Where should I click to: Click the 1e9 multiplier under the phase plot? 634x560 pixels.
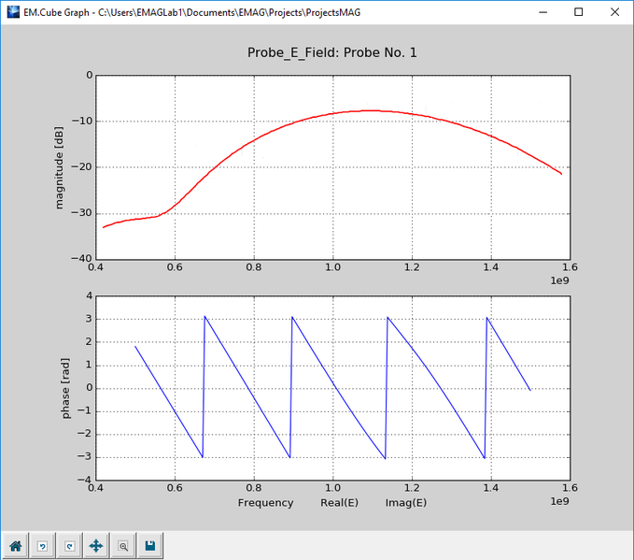[558, 502]
